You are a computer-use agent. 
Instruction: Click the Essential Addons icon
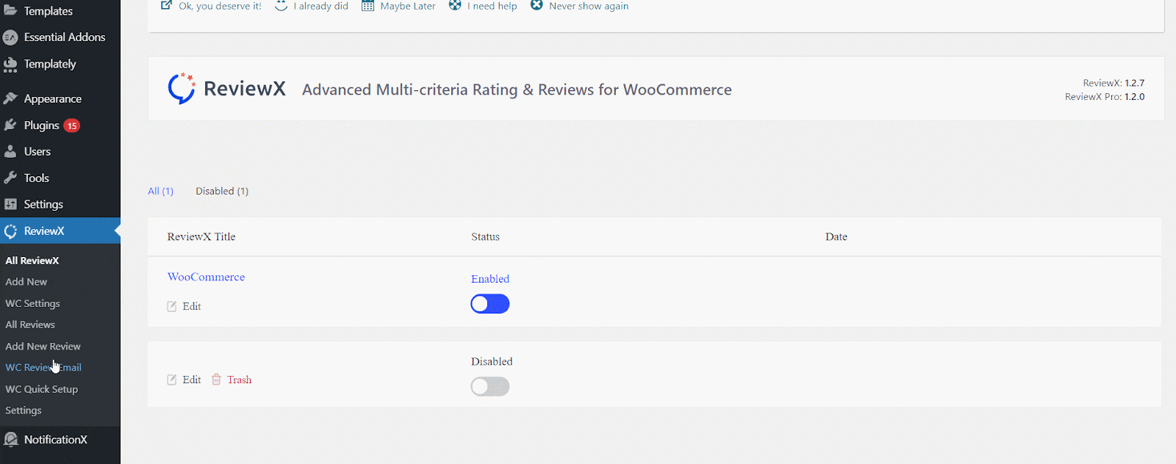pyautogui.click(x=10, y=37)
